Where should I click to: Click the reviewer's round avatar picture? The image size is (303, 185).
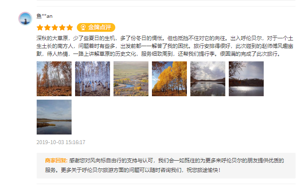25,19
